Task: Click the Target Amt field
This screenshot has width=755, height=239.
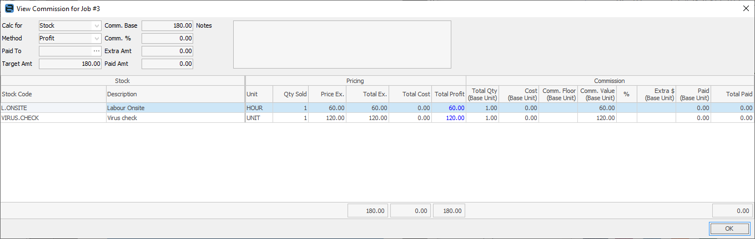Action: click(70, 64)
